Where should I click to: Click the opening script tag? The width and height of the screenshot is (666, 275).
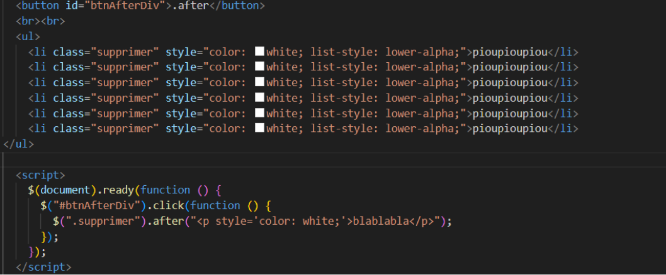[x=40, y=175]
